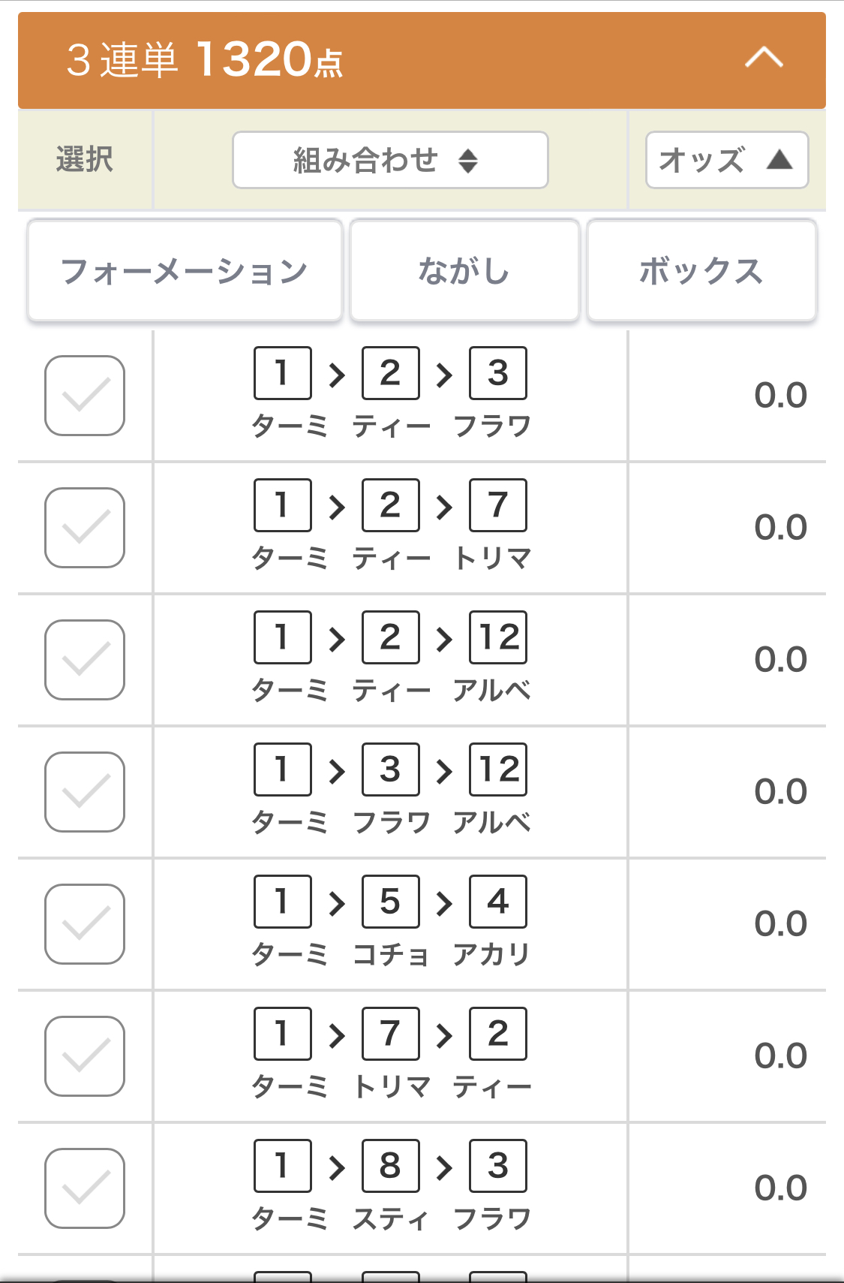Check the 1>2>3 combination checkbox
This screenshot has height=1283, width=844.
(85, 396)
